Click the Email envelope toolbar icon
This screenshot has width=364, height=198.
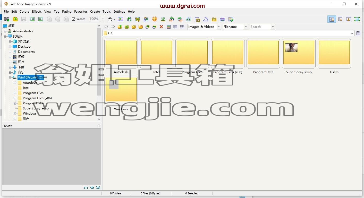(x=214, y=19)
